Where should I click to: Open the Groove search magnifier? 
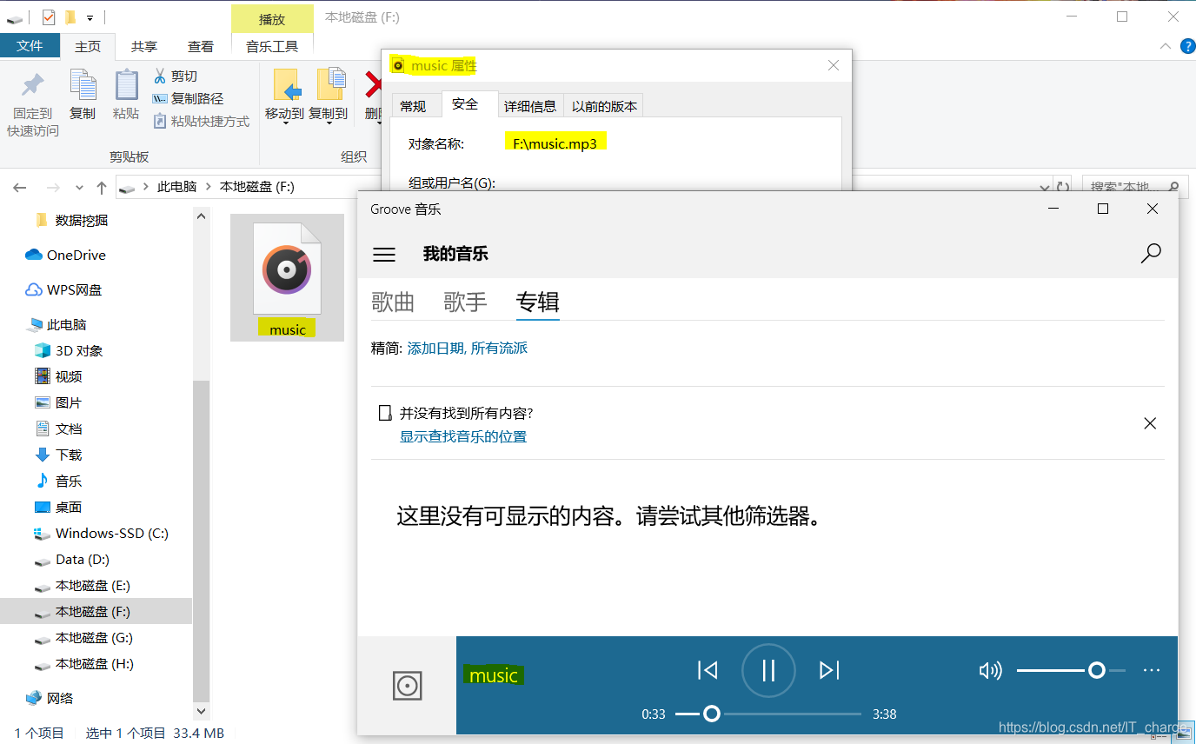point(1150,254)
